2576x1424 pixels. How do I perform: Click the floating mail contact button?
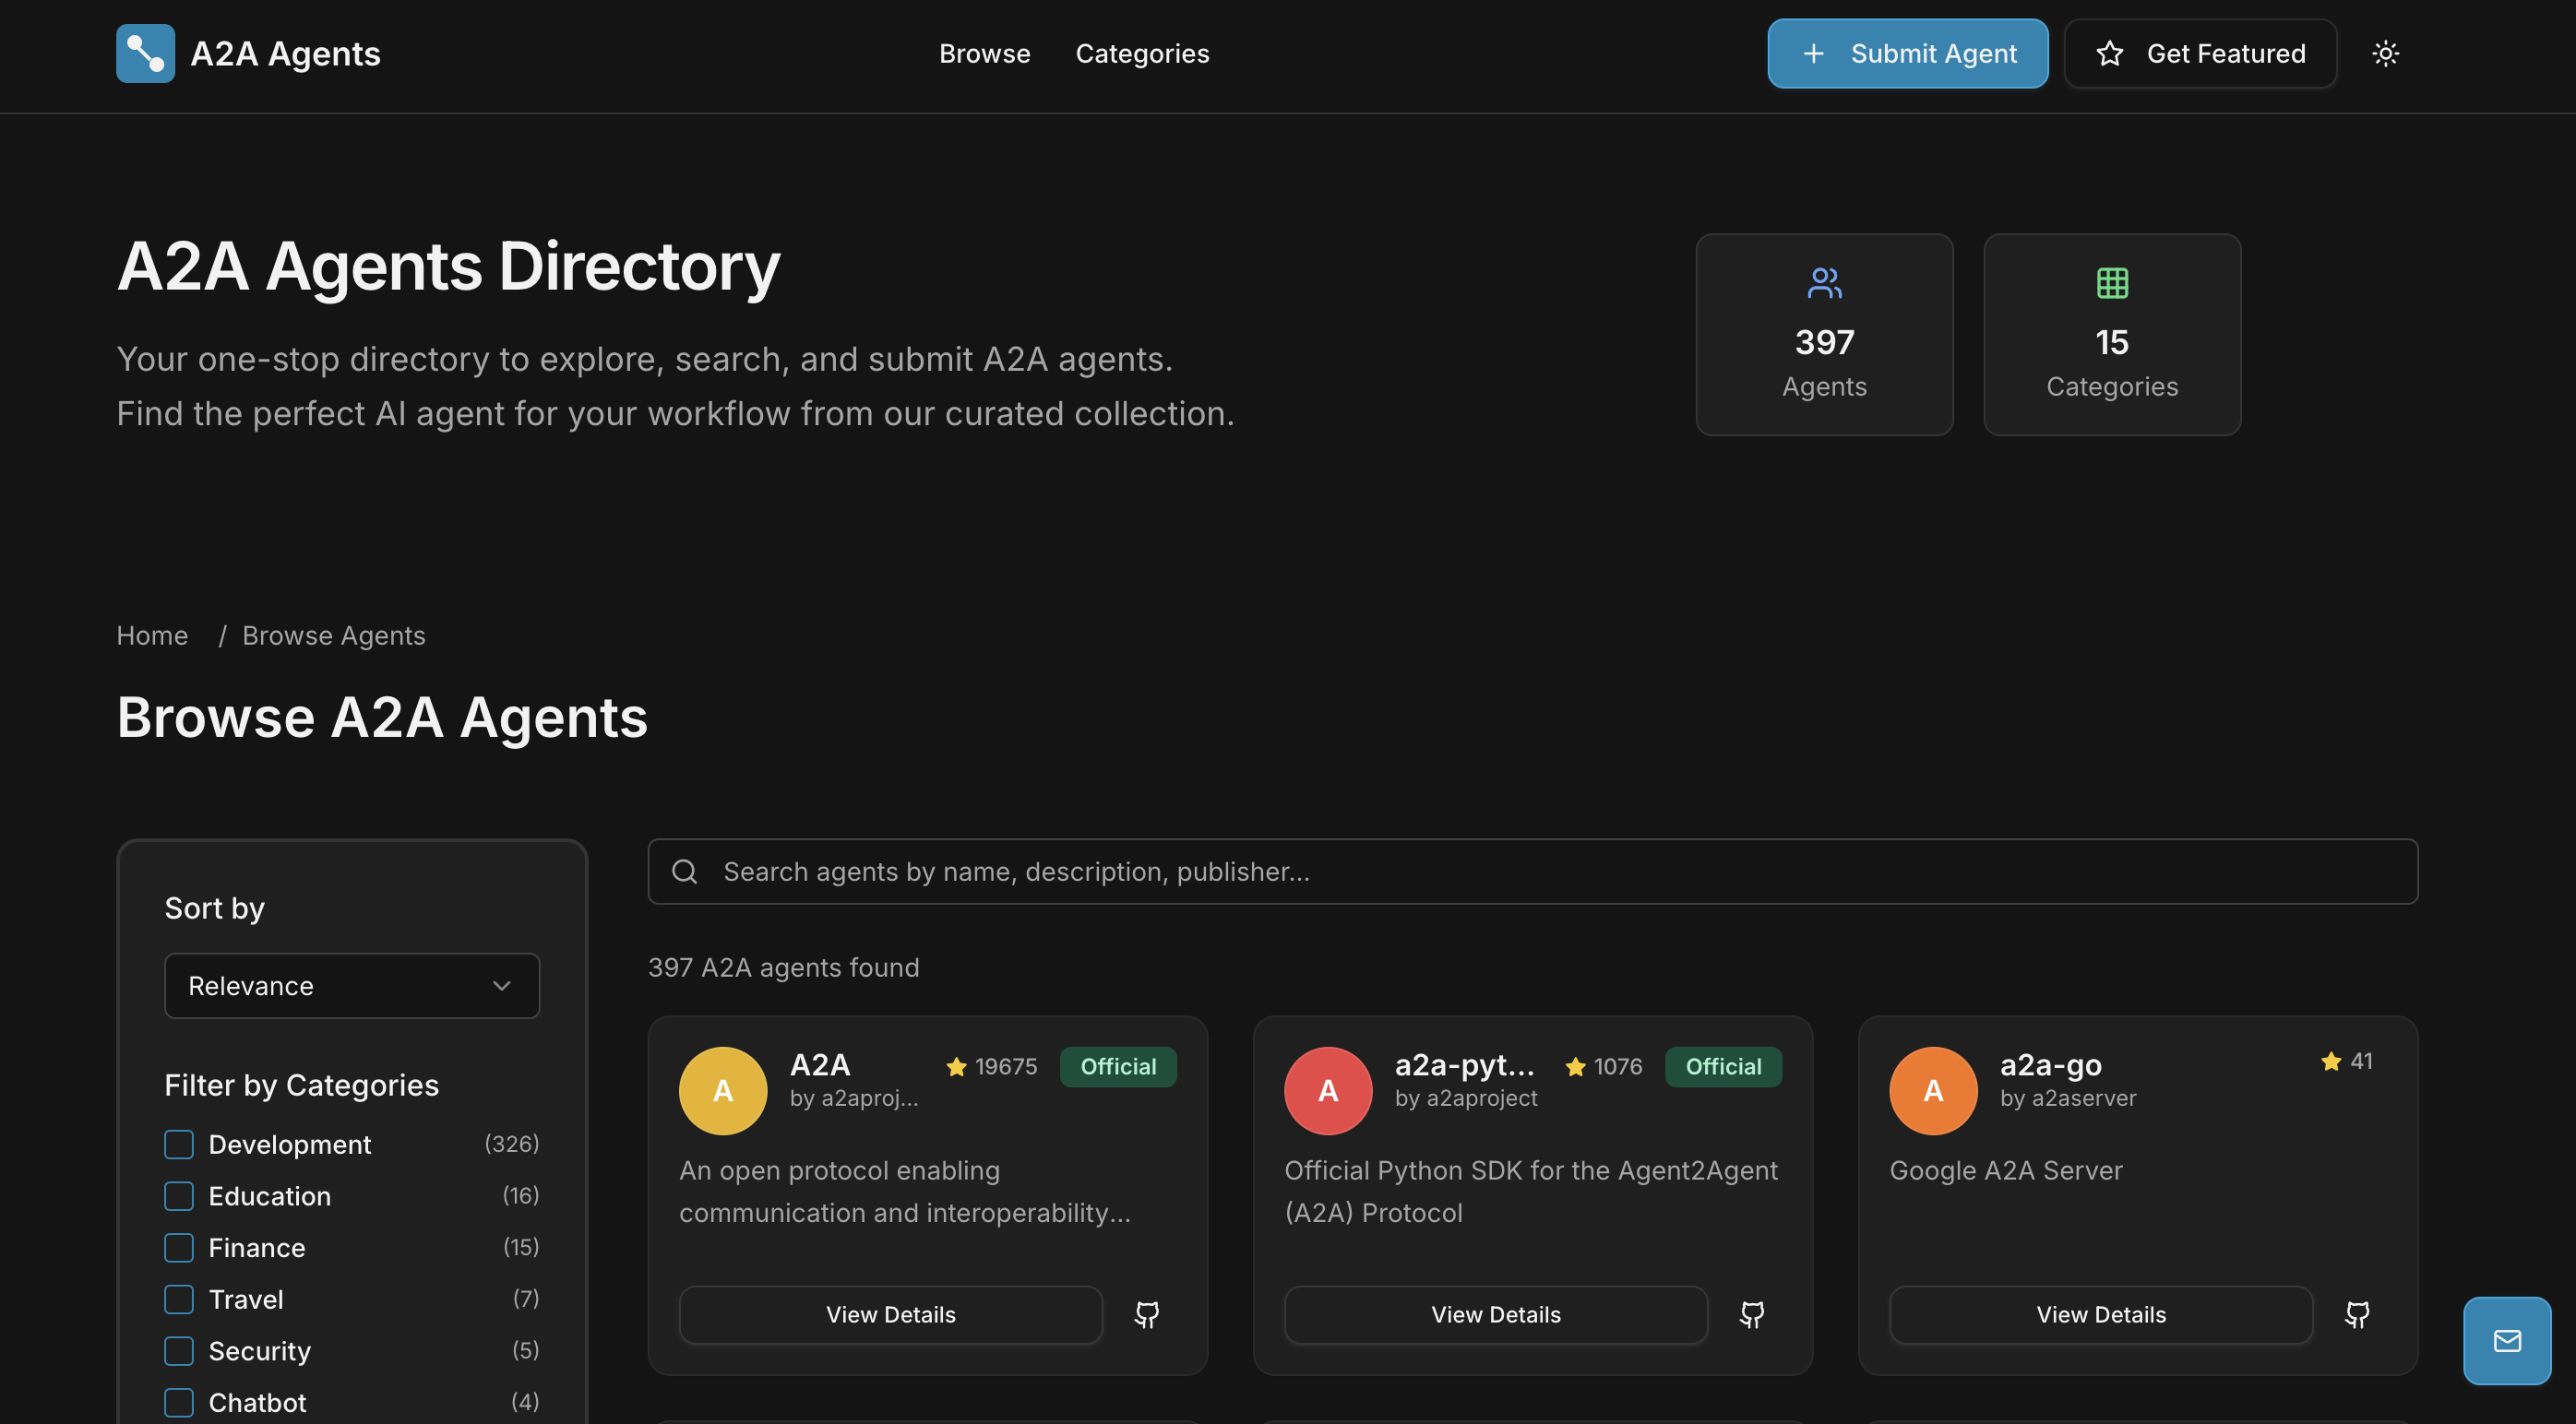(x=2506, y=1340)
